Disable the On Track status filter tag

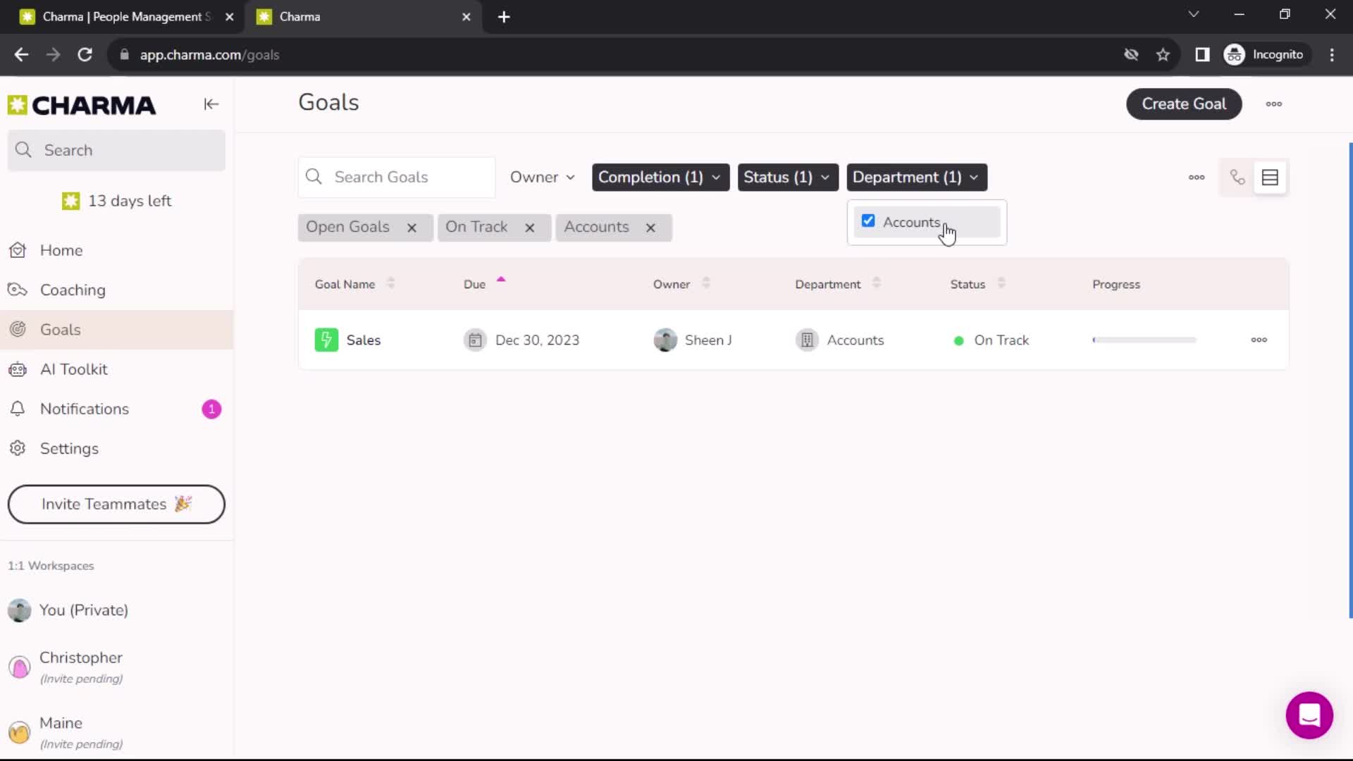(x=530, y=227)
